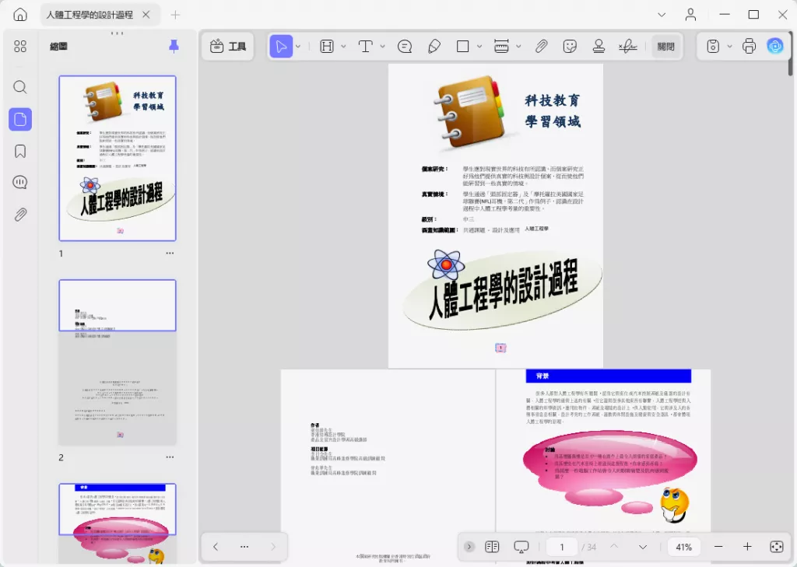Screen dimensions: 797x567
Task: Expand the measure tool dropdown arrow
Action: (518, 46)
